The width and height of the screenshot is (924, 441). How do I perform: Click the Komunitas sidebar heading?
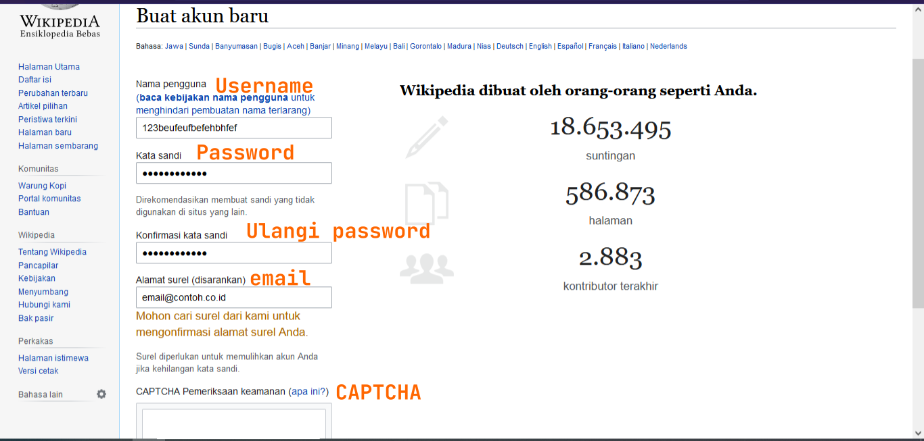click(x=39, y=169)
